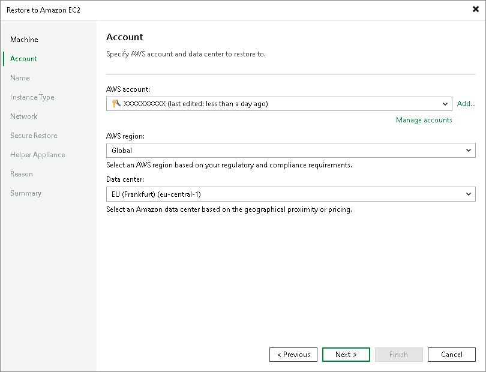Click the Add... link
486x372 pixels.
(x=466, y=104)
